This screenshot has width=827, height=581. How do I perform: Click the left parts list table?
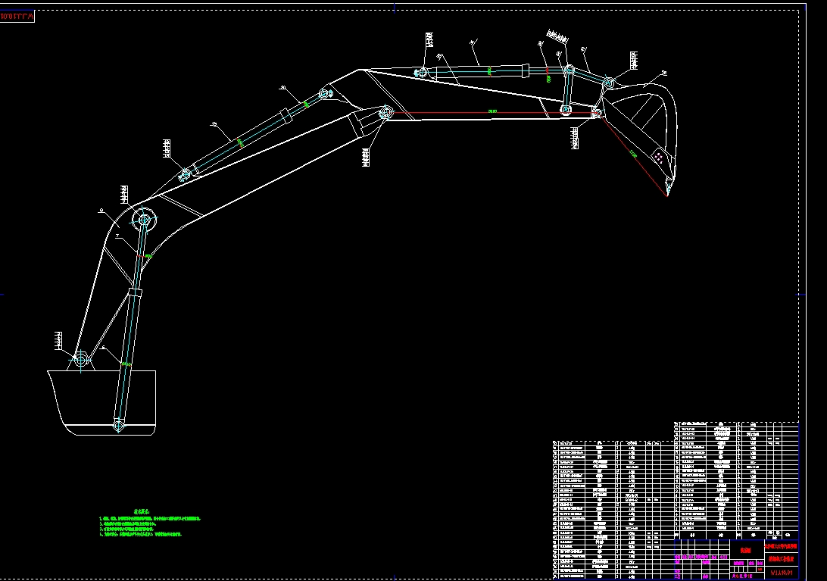point(613,510)
